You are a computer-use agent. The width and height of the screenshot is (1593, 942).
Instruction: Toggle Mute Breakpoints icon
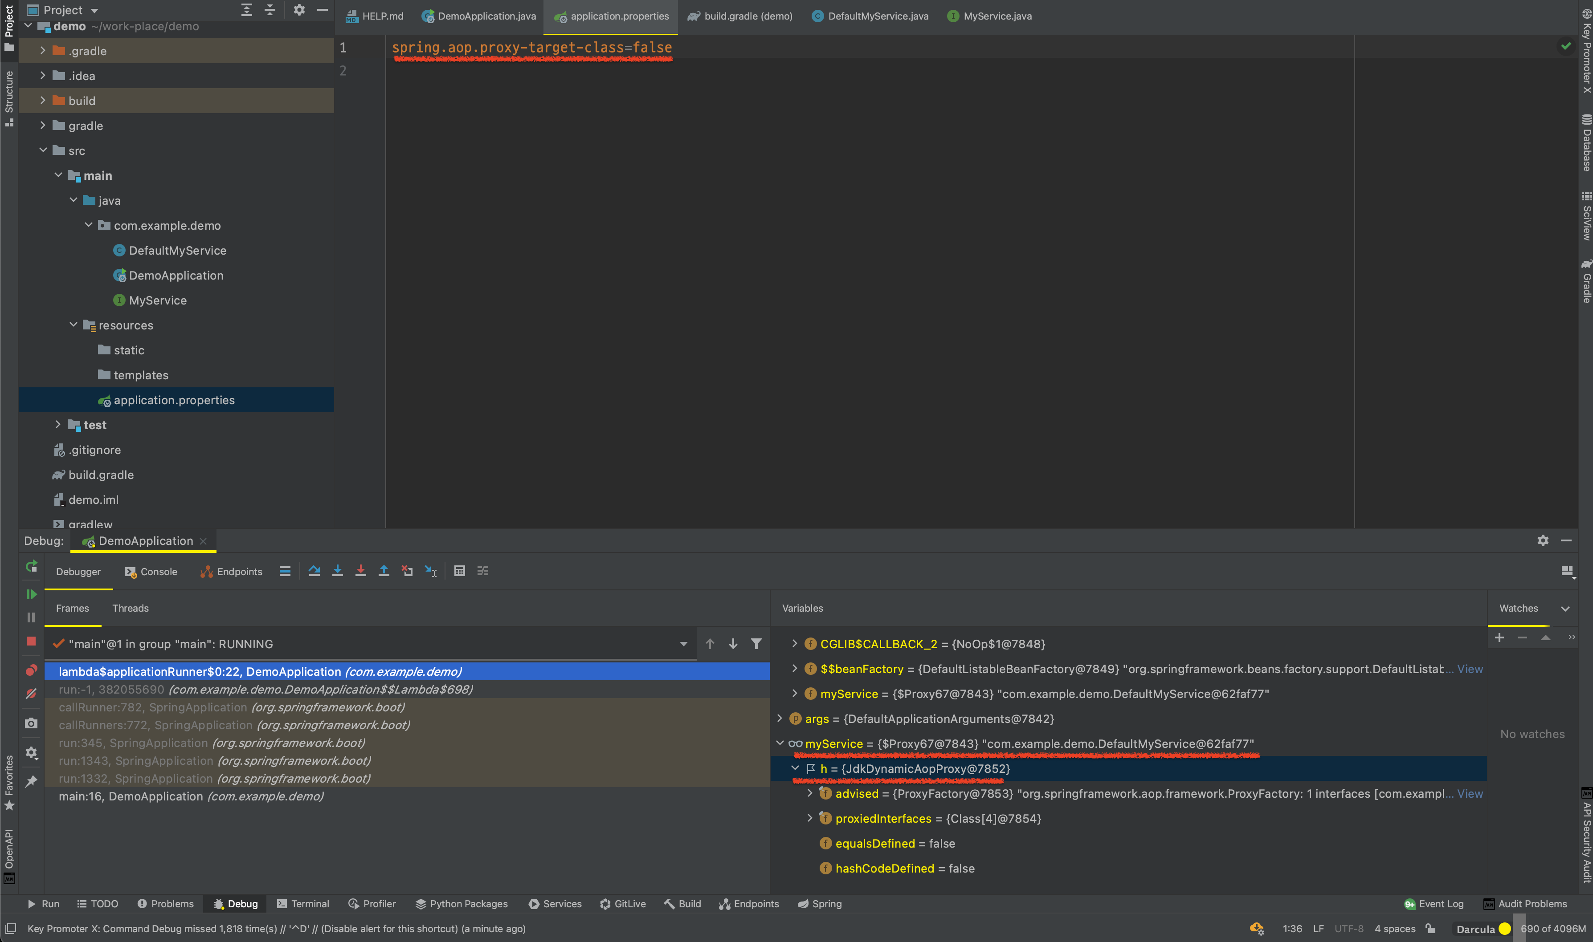[x=30, y=694]
